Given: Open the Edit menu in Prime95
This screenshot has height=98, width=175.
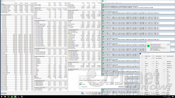Looking at the screenshot, I should tap(105, 3).
